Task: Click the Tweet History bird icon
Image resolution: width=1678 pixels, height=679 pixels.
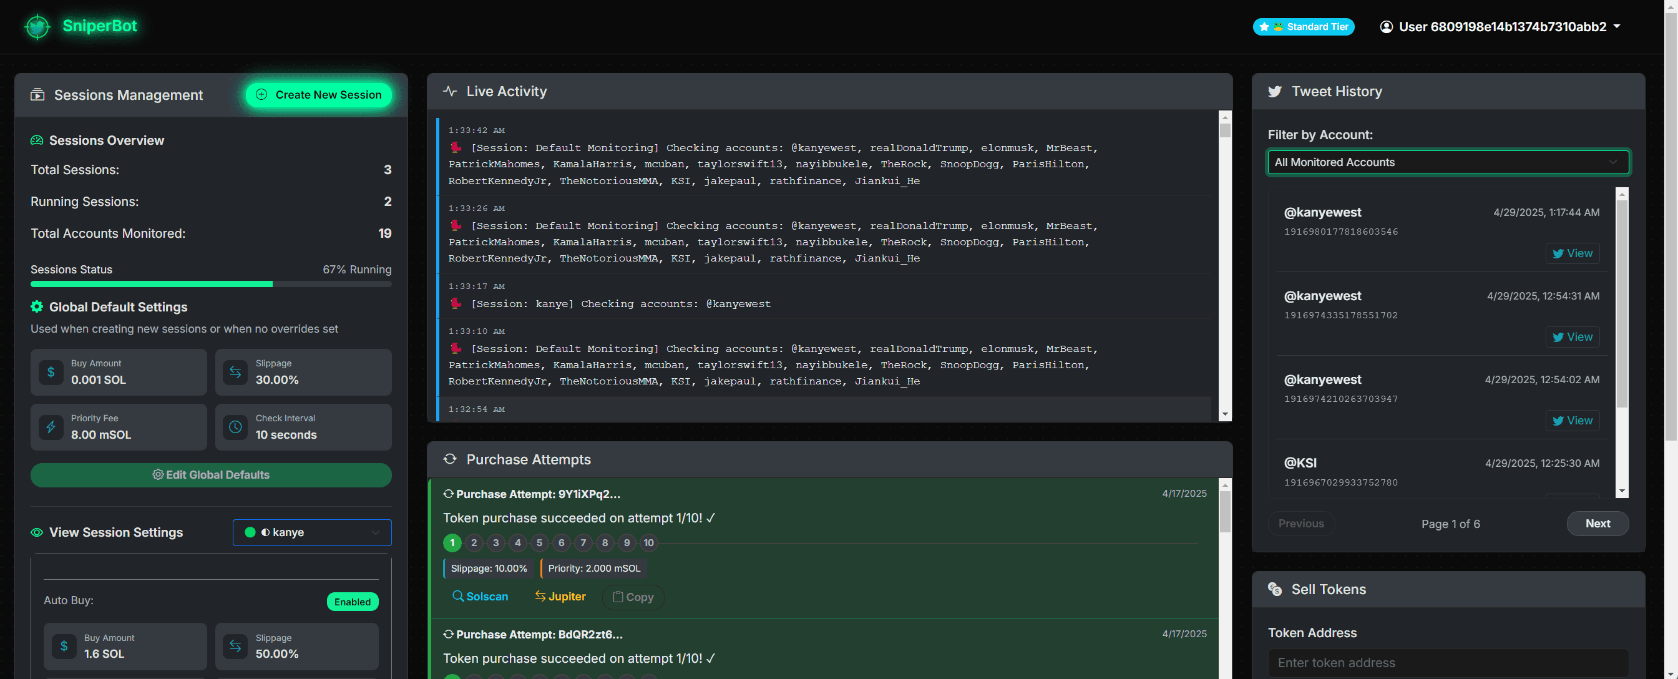Action: 1275,92
